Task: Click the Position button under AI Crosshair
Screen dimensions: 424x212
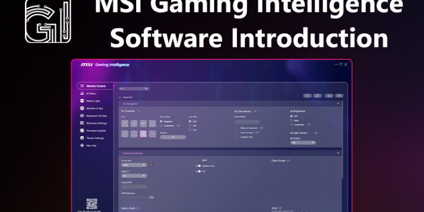Action: 173,137
